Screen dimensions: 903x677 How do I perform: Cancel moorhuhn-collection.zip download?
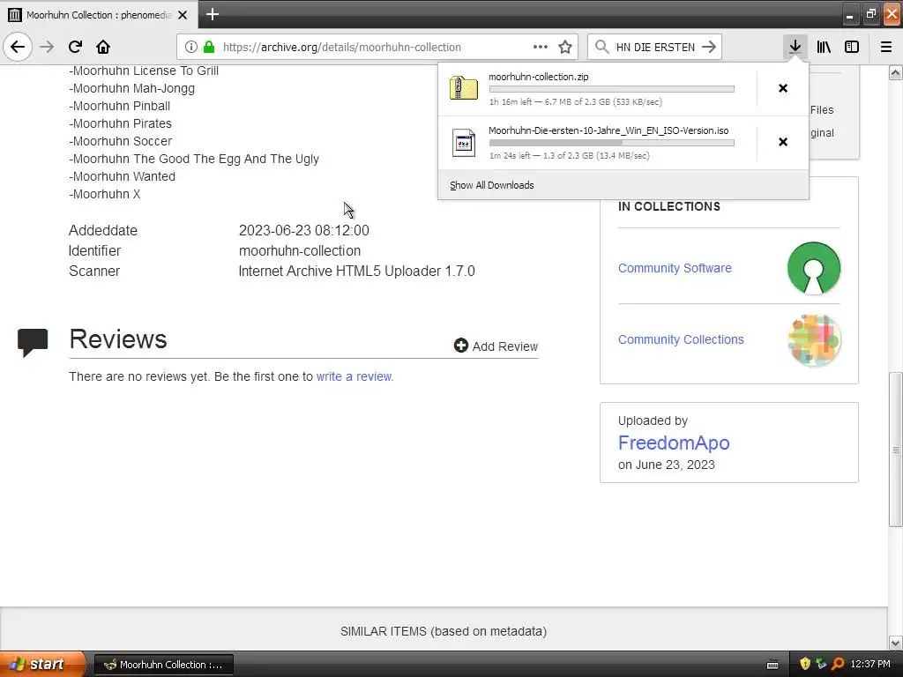[x=783, y=88]
